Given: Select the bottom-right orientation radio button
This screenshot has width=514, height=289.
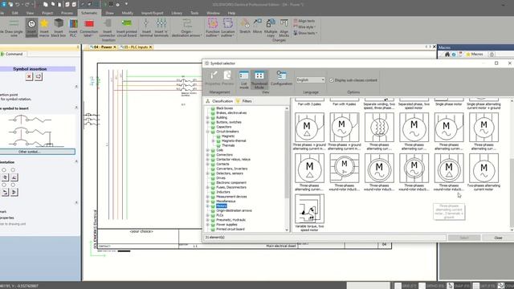Looking at the screenshot, I should tap(13, 185).
